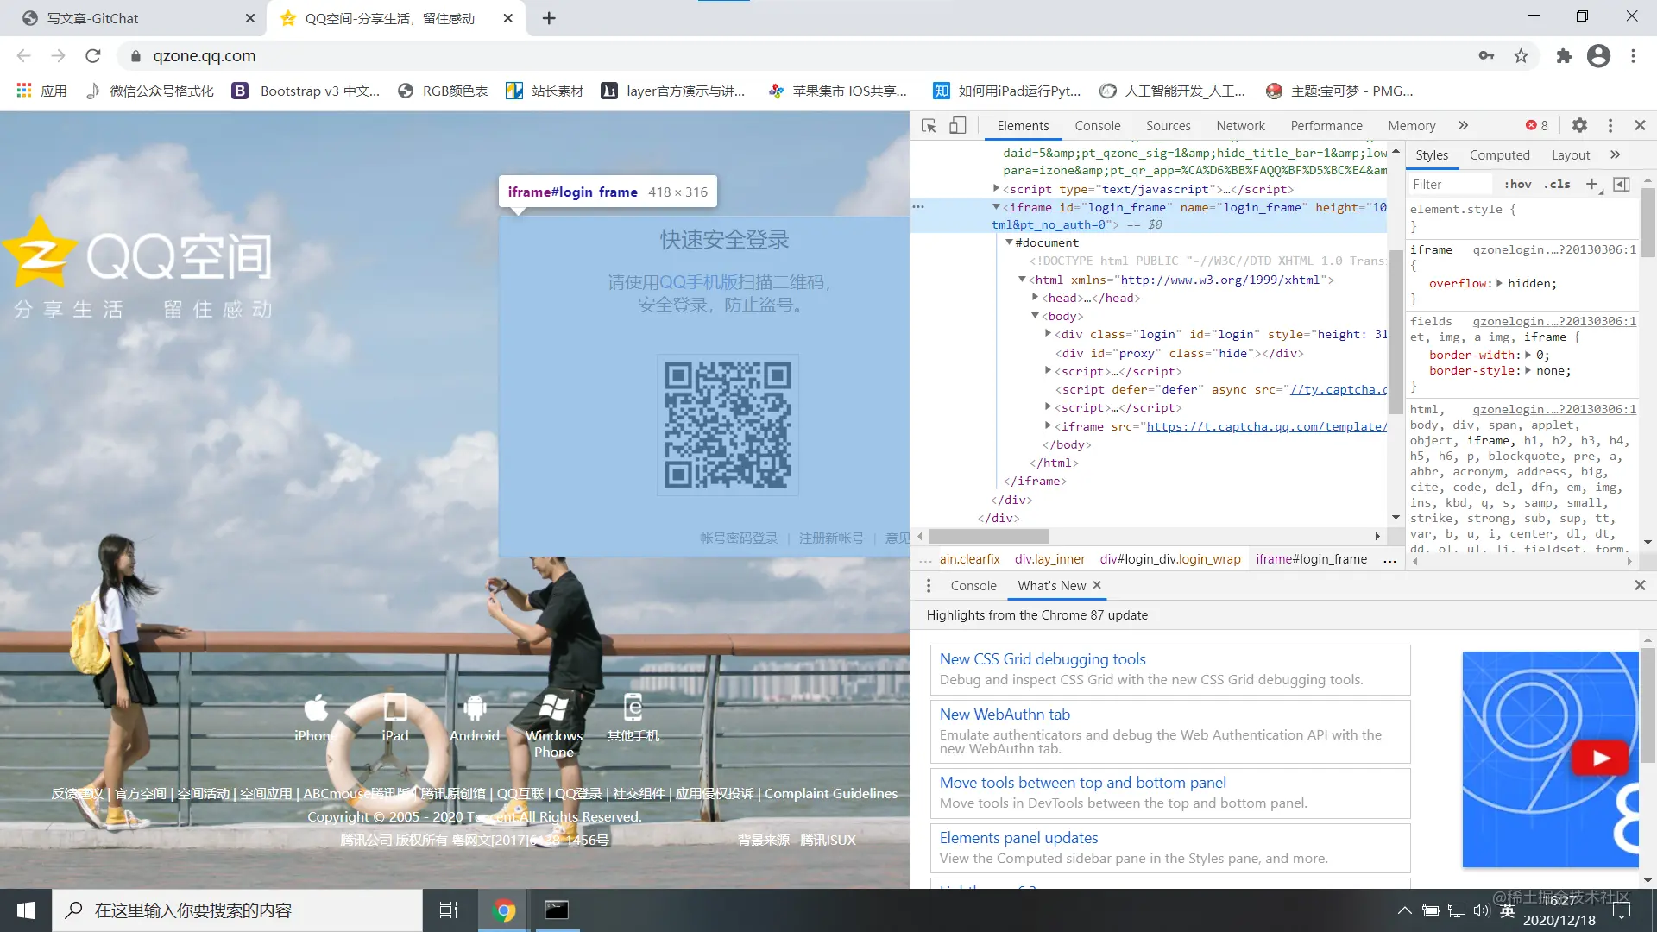Open the drawer three-dot menu
1657x932 pixels.
(x=929, y=586)
